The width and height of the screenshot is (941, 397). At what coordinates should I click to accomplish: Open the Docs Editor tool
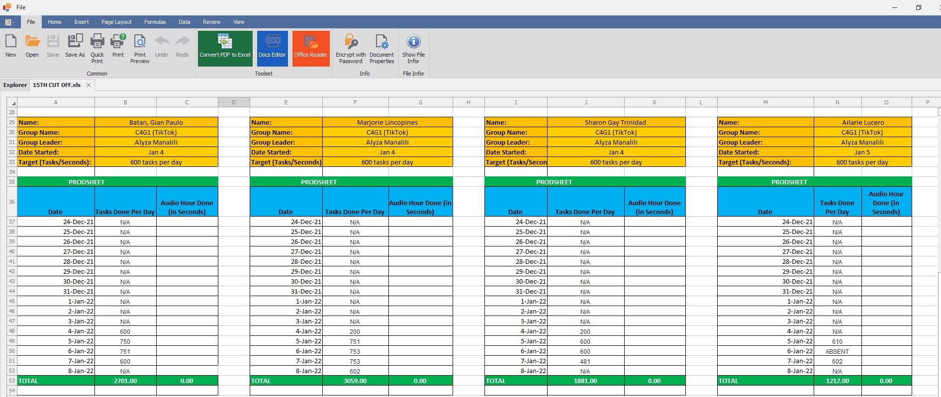[x=272, y=48]
